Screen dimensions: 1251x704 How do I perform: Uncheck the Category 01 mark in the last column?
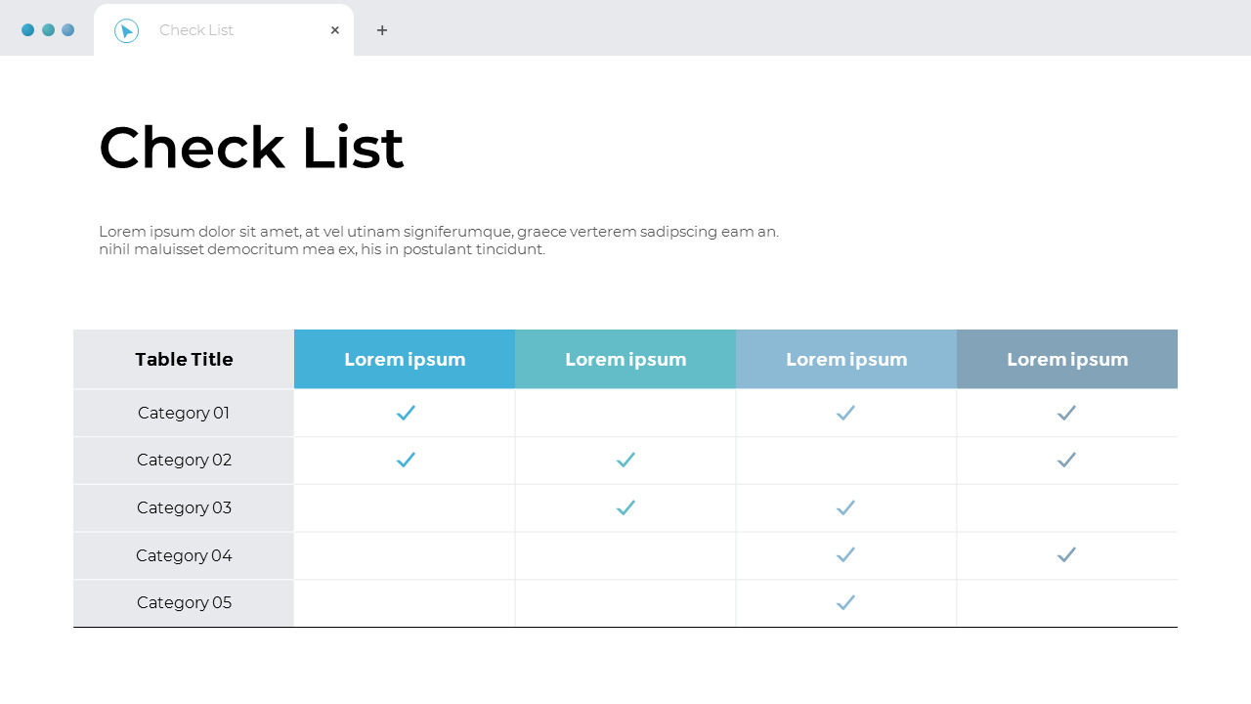pyautogui.click(x=1066, y=413)
